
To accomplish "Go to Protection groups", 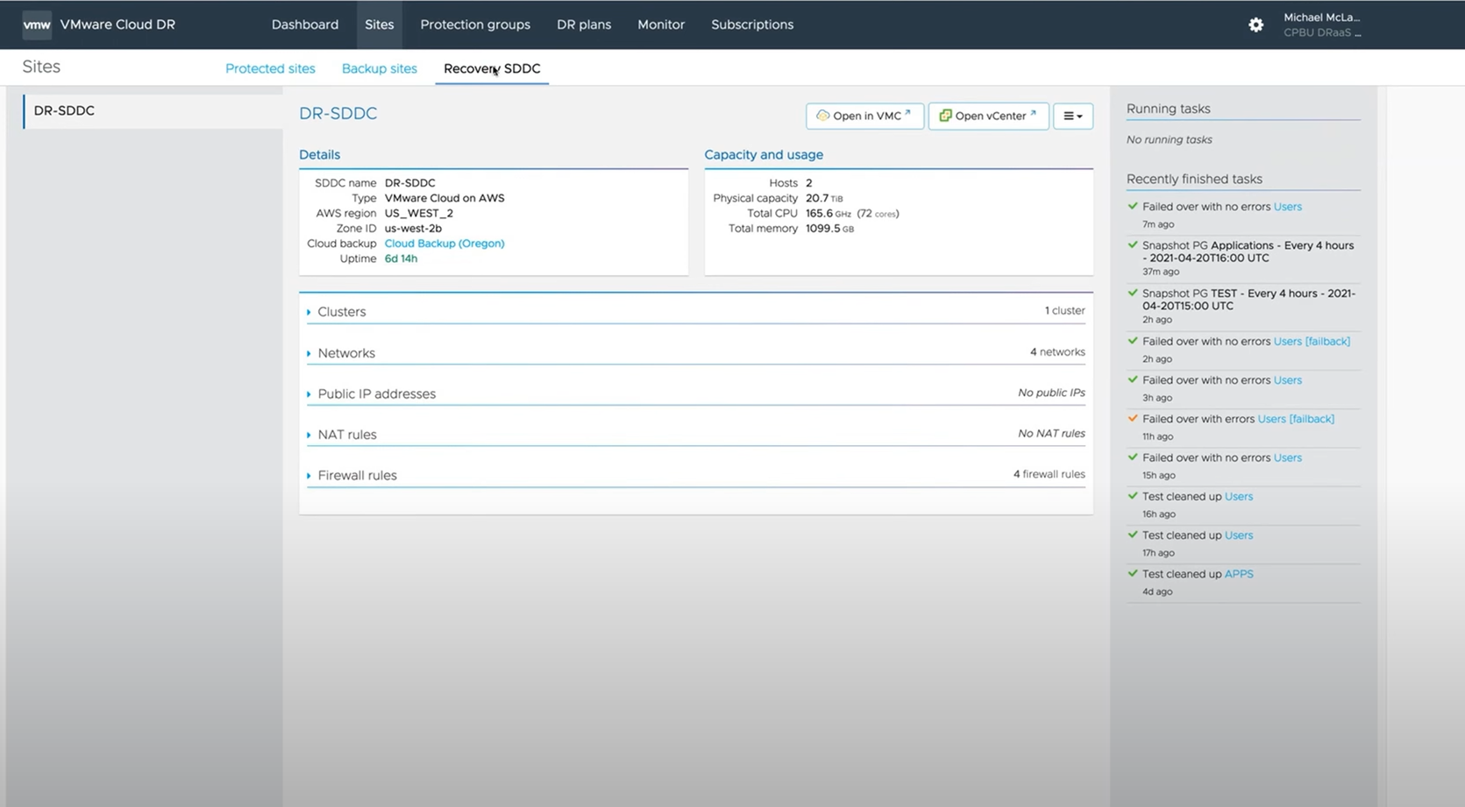I will coord(475,25).
